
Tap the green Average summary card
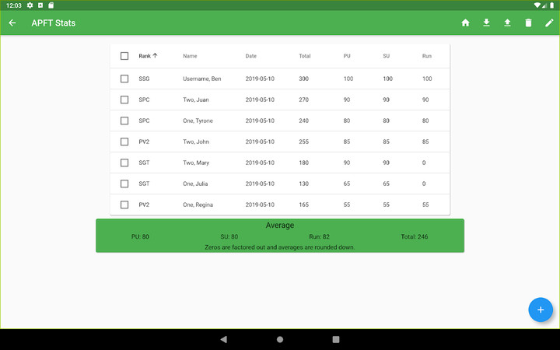pyautogui.click(x=280, y=236)
